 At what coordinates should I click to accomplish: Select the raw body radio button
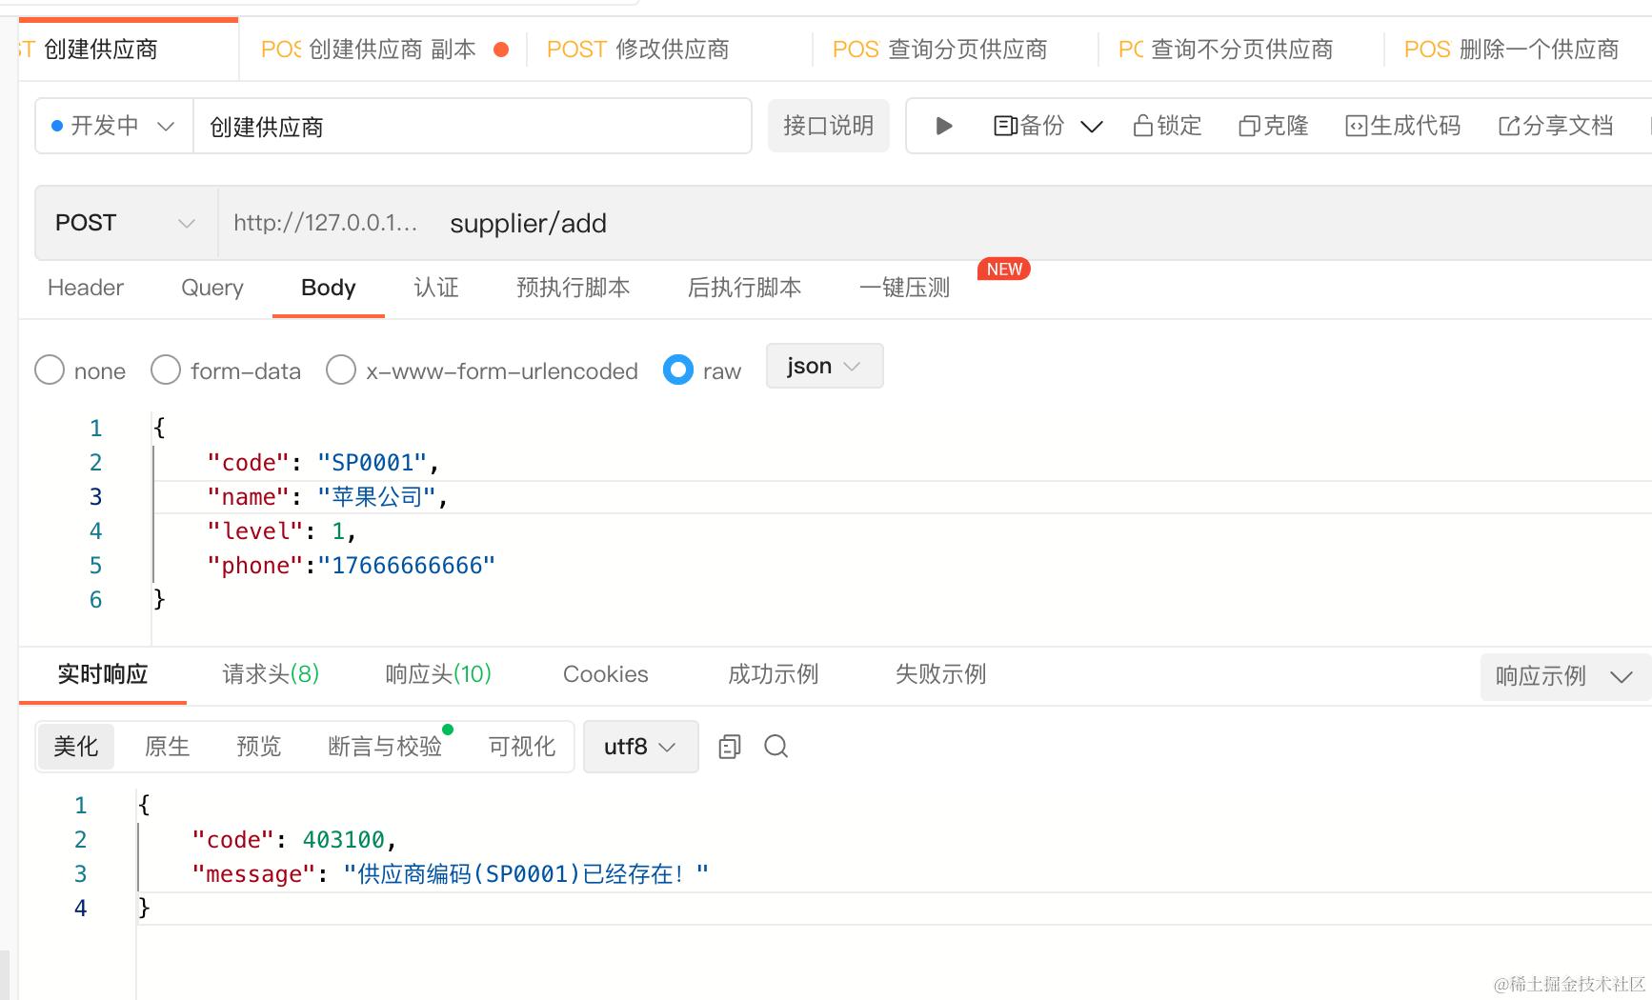point(678,370)
